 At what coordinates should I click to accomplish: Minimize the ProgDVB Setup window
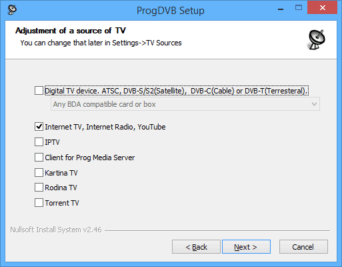(281, 9)
